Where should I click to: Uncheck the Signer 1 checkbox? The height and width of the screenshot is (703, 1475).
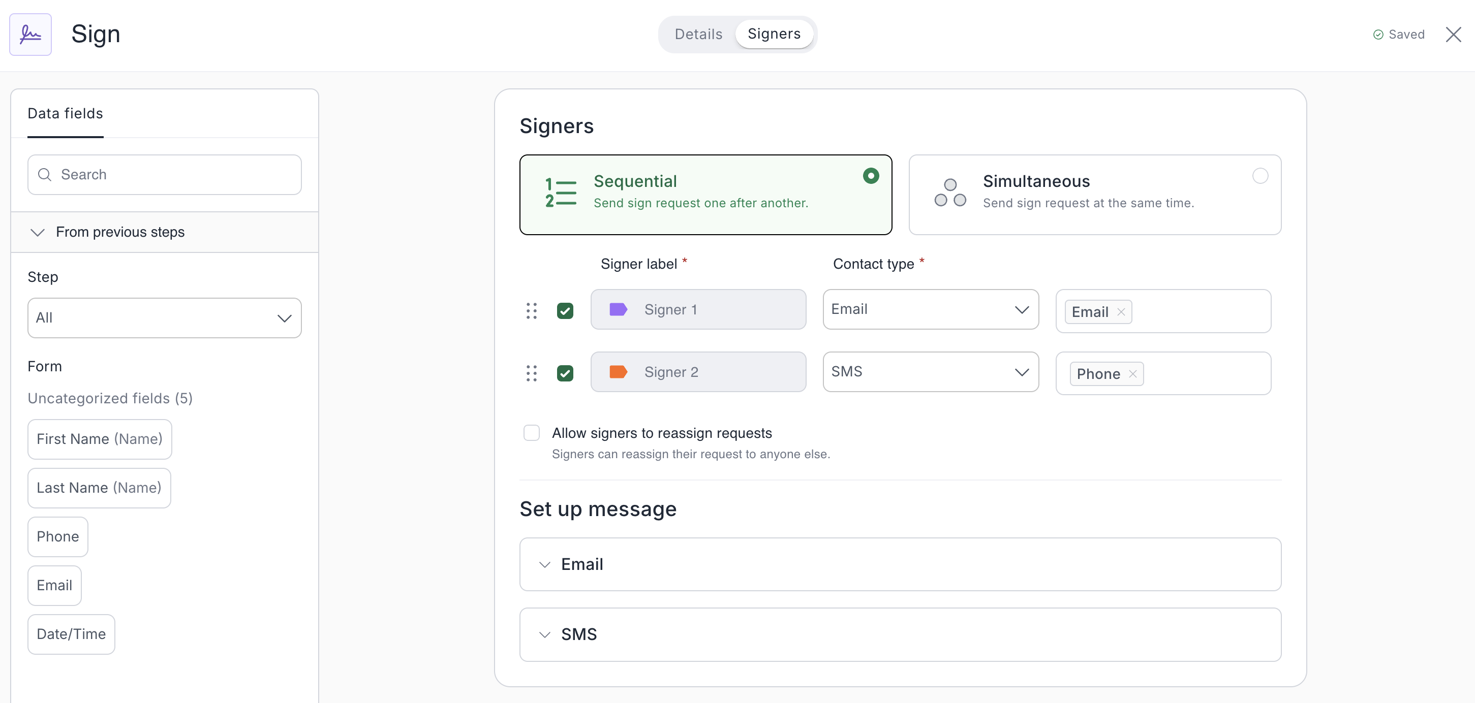[x=565, y=310]
